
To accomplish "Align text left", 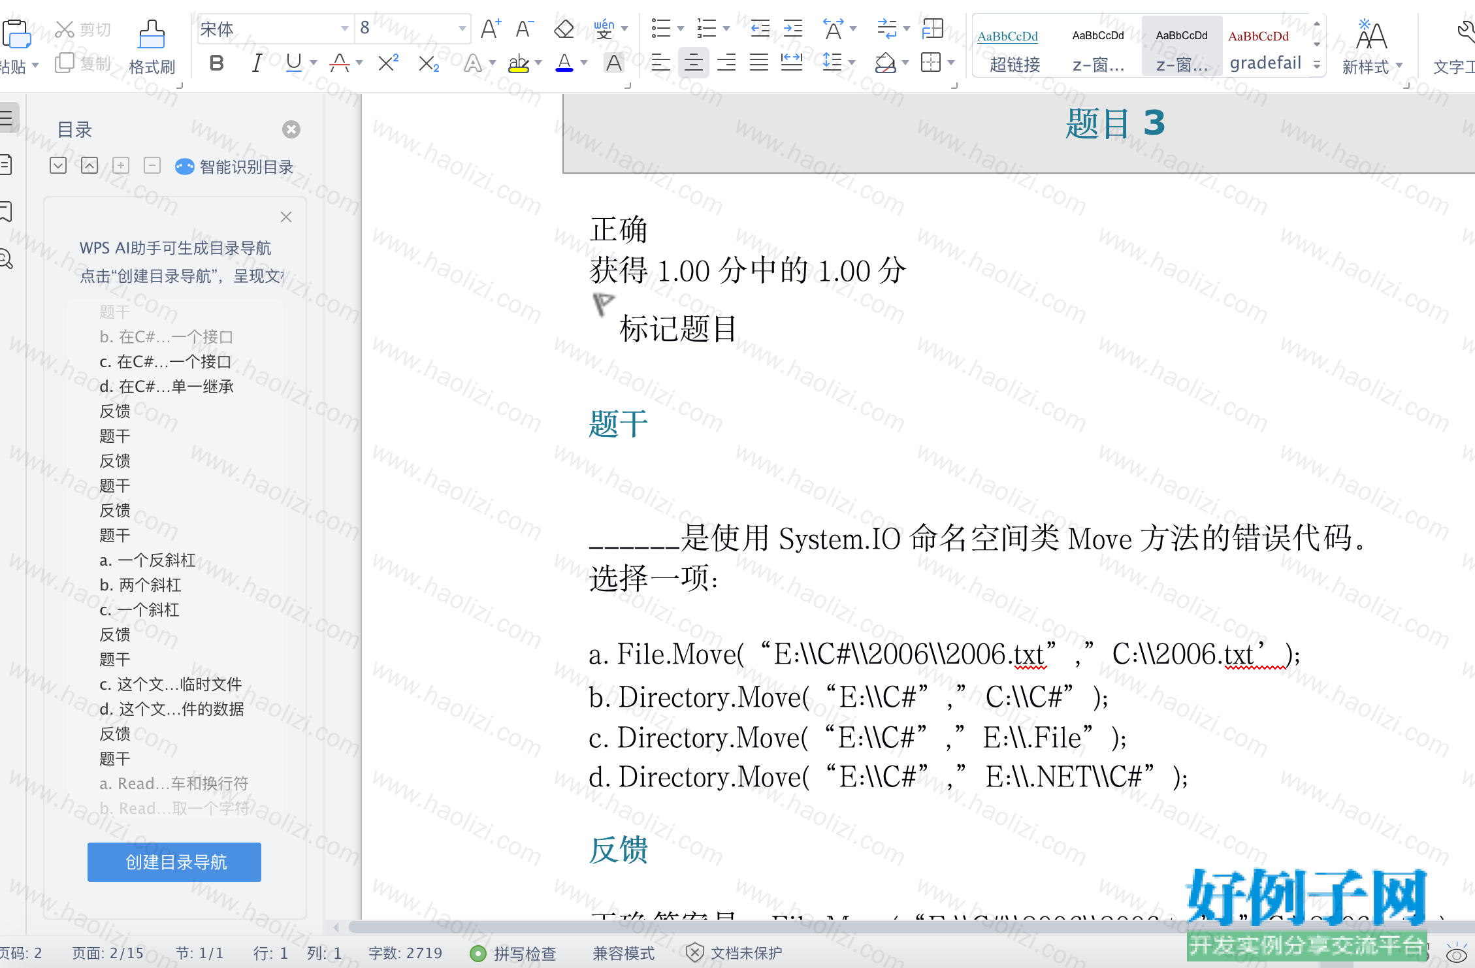I will [661, 63].
